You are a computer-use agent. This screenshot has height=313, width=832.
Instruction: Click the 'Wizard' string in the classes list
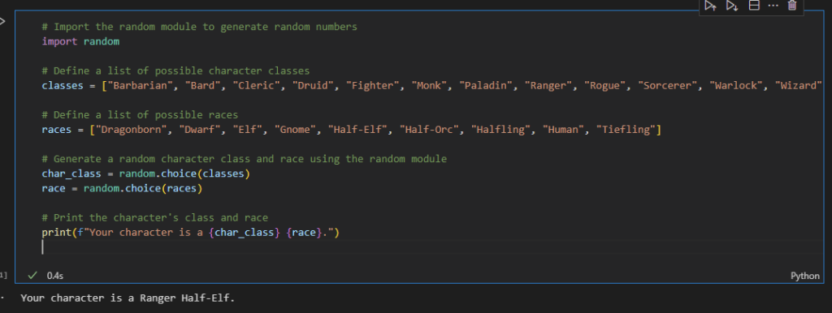point(799,85)
